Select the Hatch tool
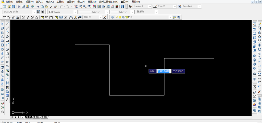The width and height of the screenshot is (262, 123). (x=7, y=83)
